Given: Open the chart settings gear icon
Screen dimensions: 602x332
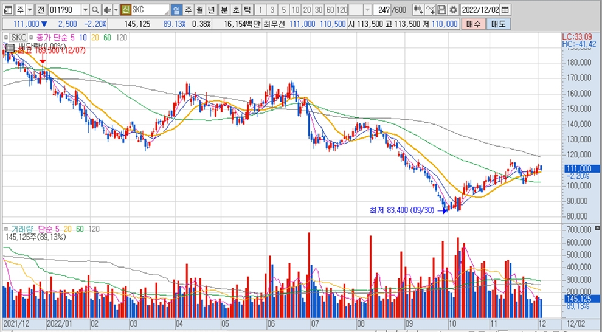Looking at the screenshot, I should [x=453, y=10].
